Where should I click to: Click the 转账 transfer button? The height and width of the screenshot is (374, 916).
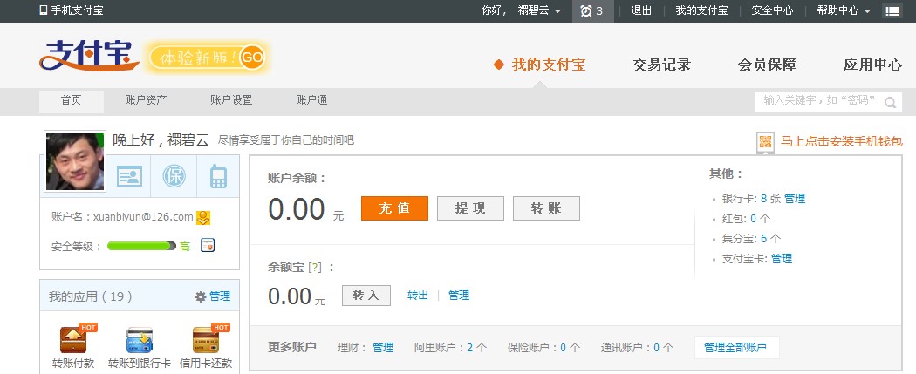(x=546, y=208)
